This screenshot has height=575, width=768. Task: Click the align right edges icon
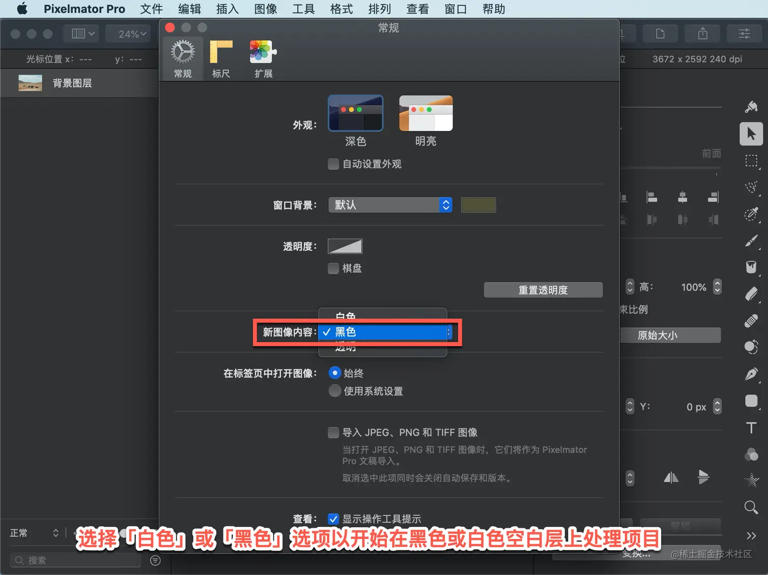coord(713,197)
